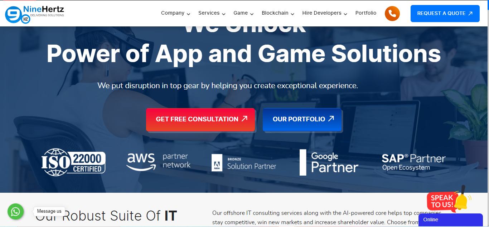Click the ISO 22000 Certified badge
This screenshot has height=227, width=489.
[x=73, y=162]
